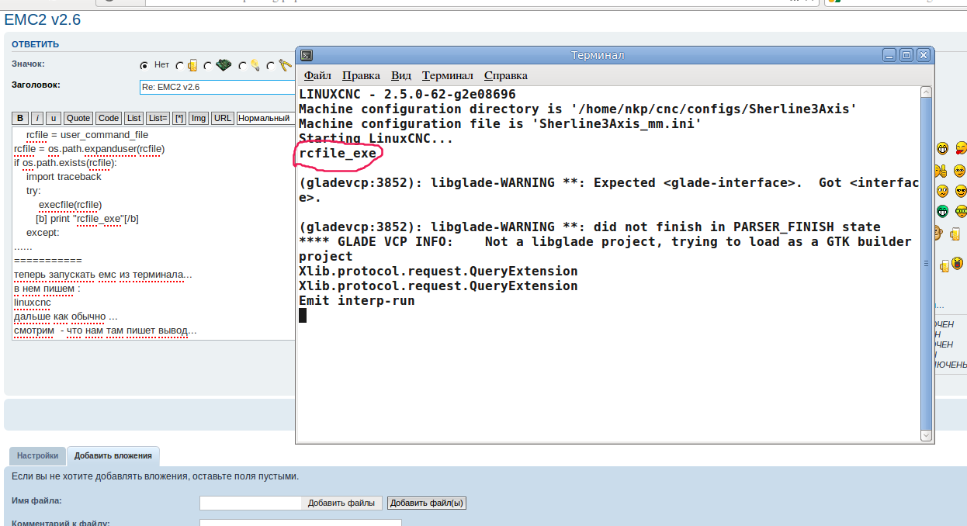The width and height of the screenshot is (967, 526).
Task: Click 'дальше как обычно ...' line in the editor
Action: coord(66,317)
